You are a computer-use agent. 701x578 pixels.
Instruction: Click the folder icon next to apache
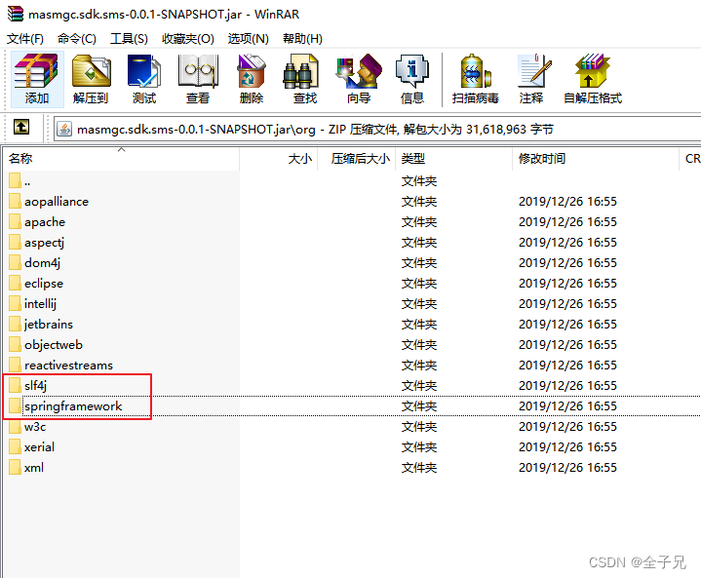pyautogui.click(x=15, y=221)
